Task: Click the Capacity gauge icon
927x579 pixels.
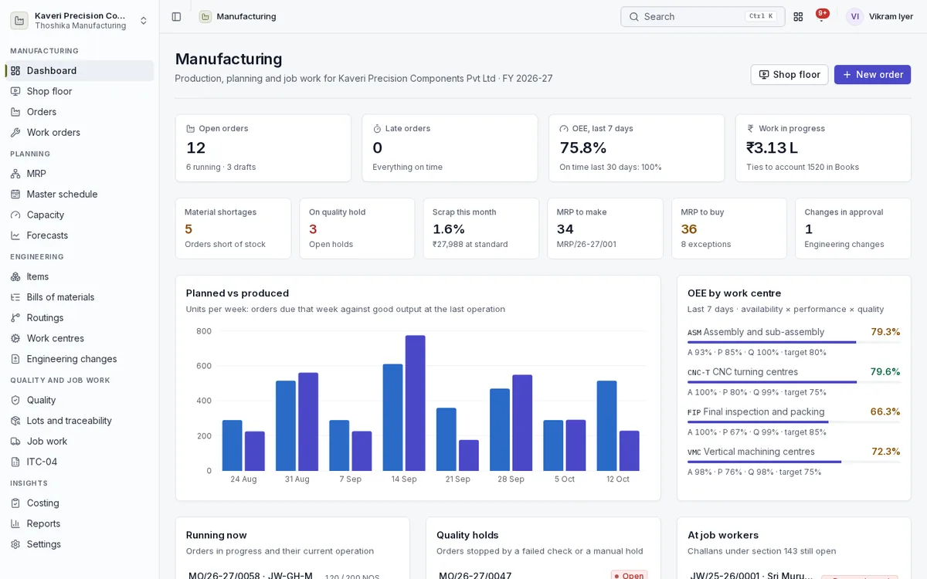Action: (x=15, y=215)
